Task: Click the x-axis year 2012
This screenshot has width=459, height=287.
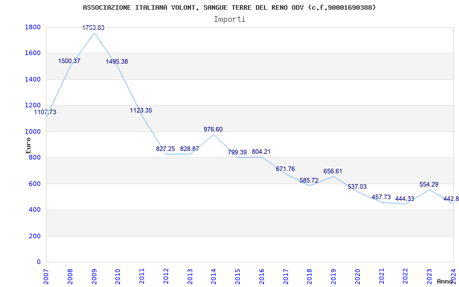Action: pyautogui.click(x=166, y=277)
